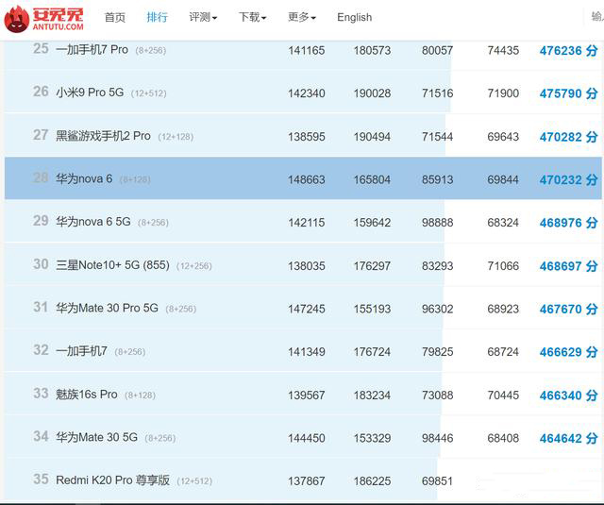Click score 98446 in Mate 30 5G row

437,438
